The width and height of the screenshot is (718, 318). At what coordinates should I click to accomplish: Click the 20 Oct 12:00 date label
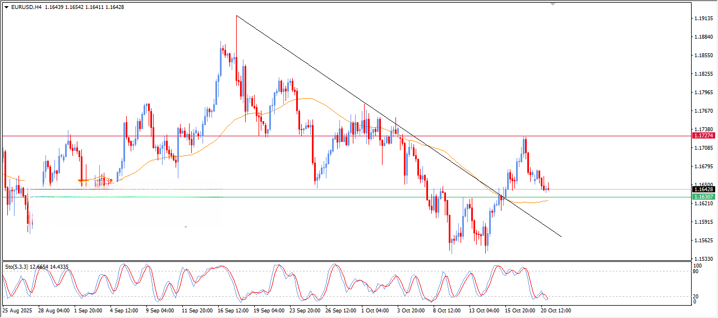coord(555,310)
